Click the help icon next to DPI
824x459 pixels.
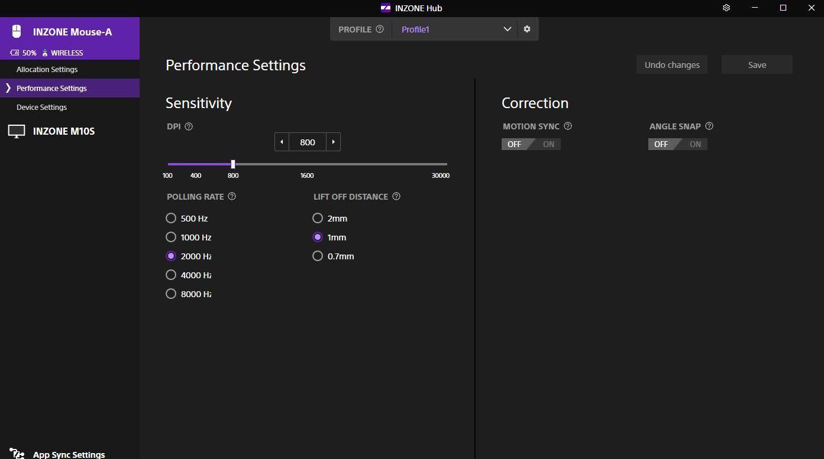coord(189,126)
